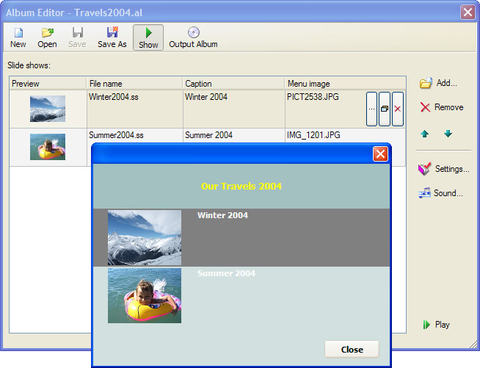Viewport: 480px width, 368px height.
Task: Click the Close button in preview dialog
Action: pos(352,349)
